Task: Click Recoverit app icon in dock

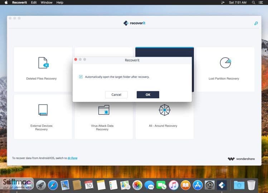Action: pos(222,185)
